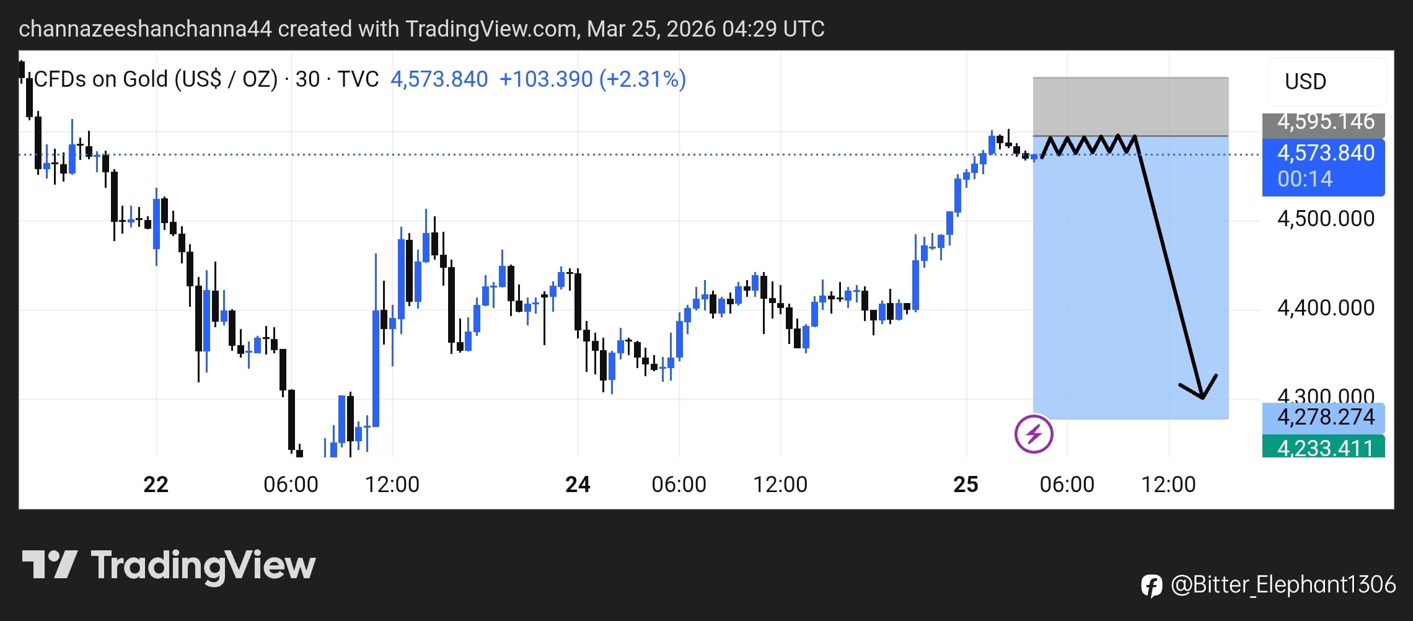Click the date label 24 on time axis

578,484
